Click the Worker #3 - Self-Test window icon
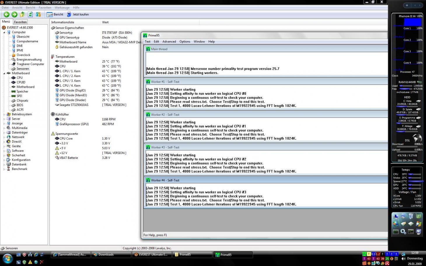Image resolution: width=426 pixels, height=266 pixels. 148,147
